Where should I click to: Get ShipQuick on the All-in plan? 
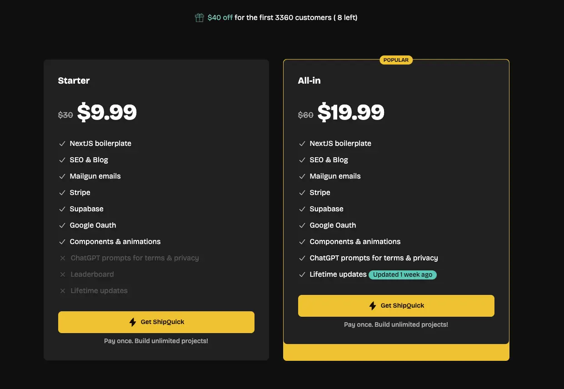(x=396, y=306)
